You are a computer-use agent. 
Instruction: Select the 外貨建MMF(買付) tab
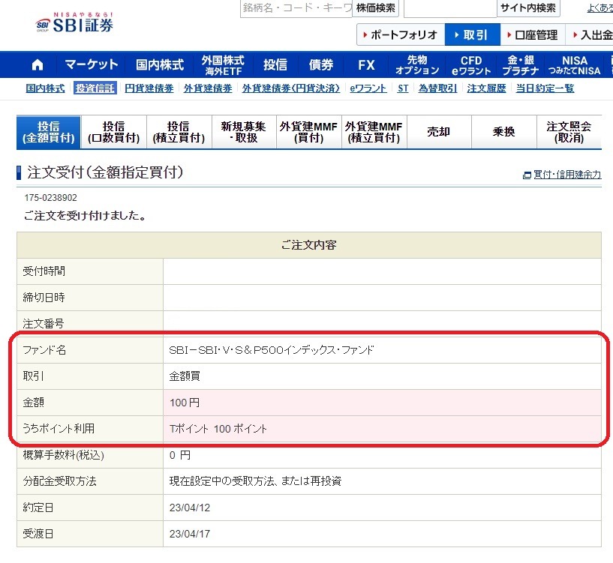coord(308,132)
